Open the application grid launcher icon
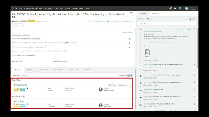Viewport: 209px width, 117px height. point(180,8)
